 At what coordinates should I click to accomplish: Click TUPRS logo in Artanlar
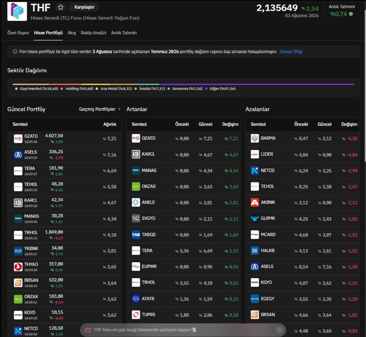click(x=136, y=314)
